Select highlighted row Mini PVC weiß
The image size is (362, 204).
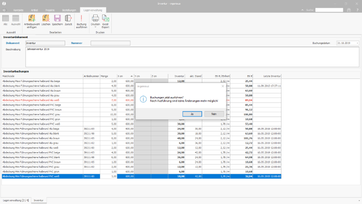[x=142, y=176]
